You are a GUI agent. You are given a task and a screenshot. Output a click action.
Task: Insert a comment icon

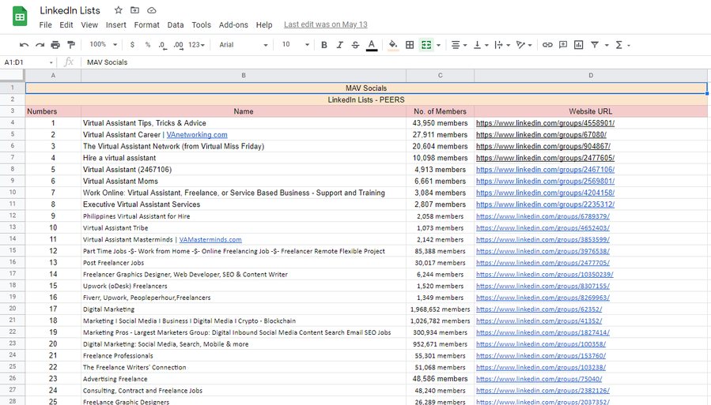tap(563, 45)
